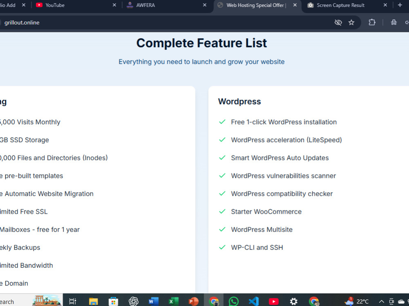Click 'Visits Monthly' feature text
This screenshot has height=306, width=409.
(38, 122)
